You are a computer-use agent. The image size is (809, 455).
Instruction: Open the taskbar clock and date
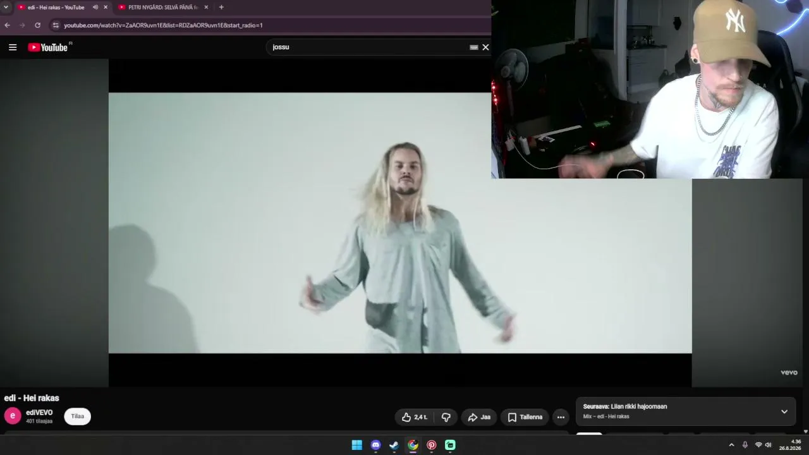pos(791,445)
